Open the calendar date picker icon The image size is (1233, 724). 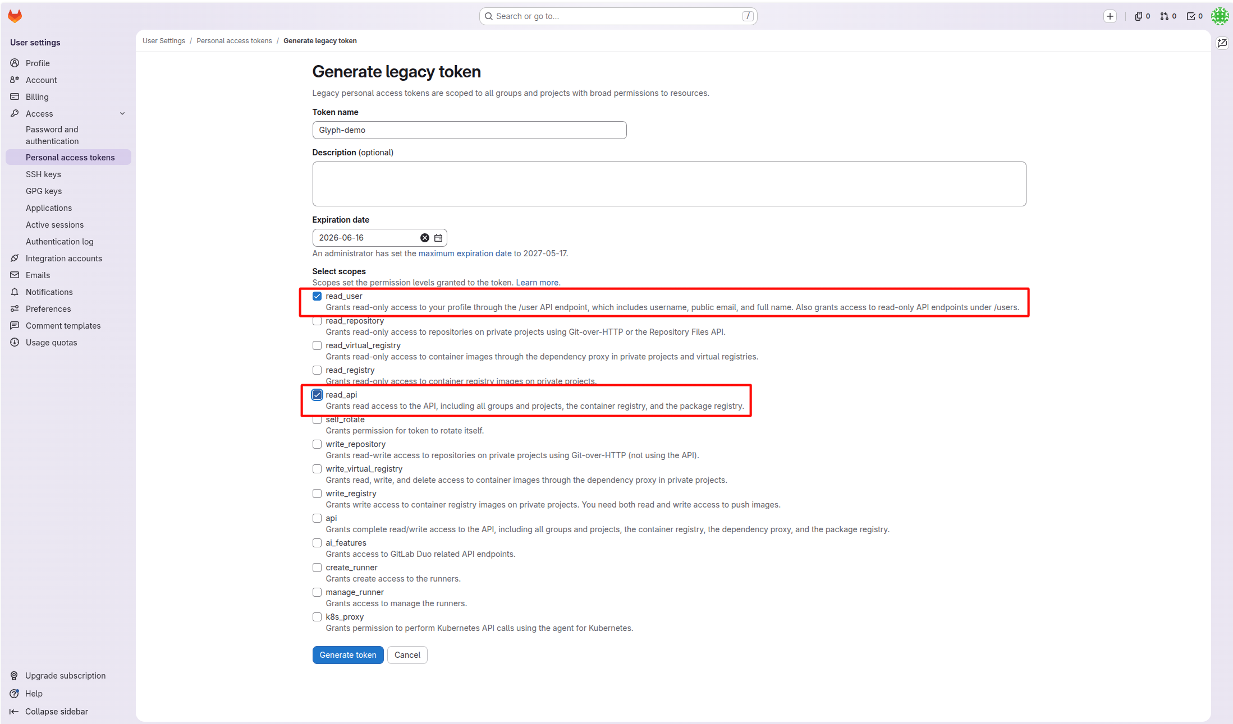[438, 238]
